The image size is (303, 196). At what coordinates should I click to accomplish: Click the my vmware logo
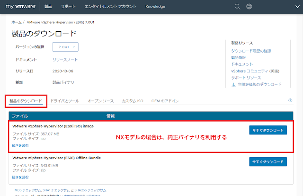(20, 6)
